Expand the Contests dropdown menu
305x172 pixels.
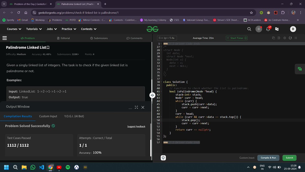[89, 29]
